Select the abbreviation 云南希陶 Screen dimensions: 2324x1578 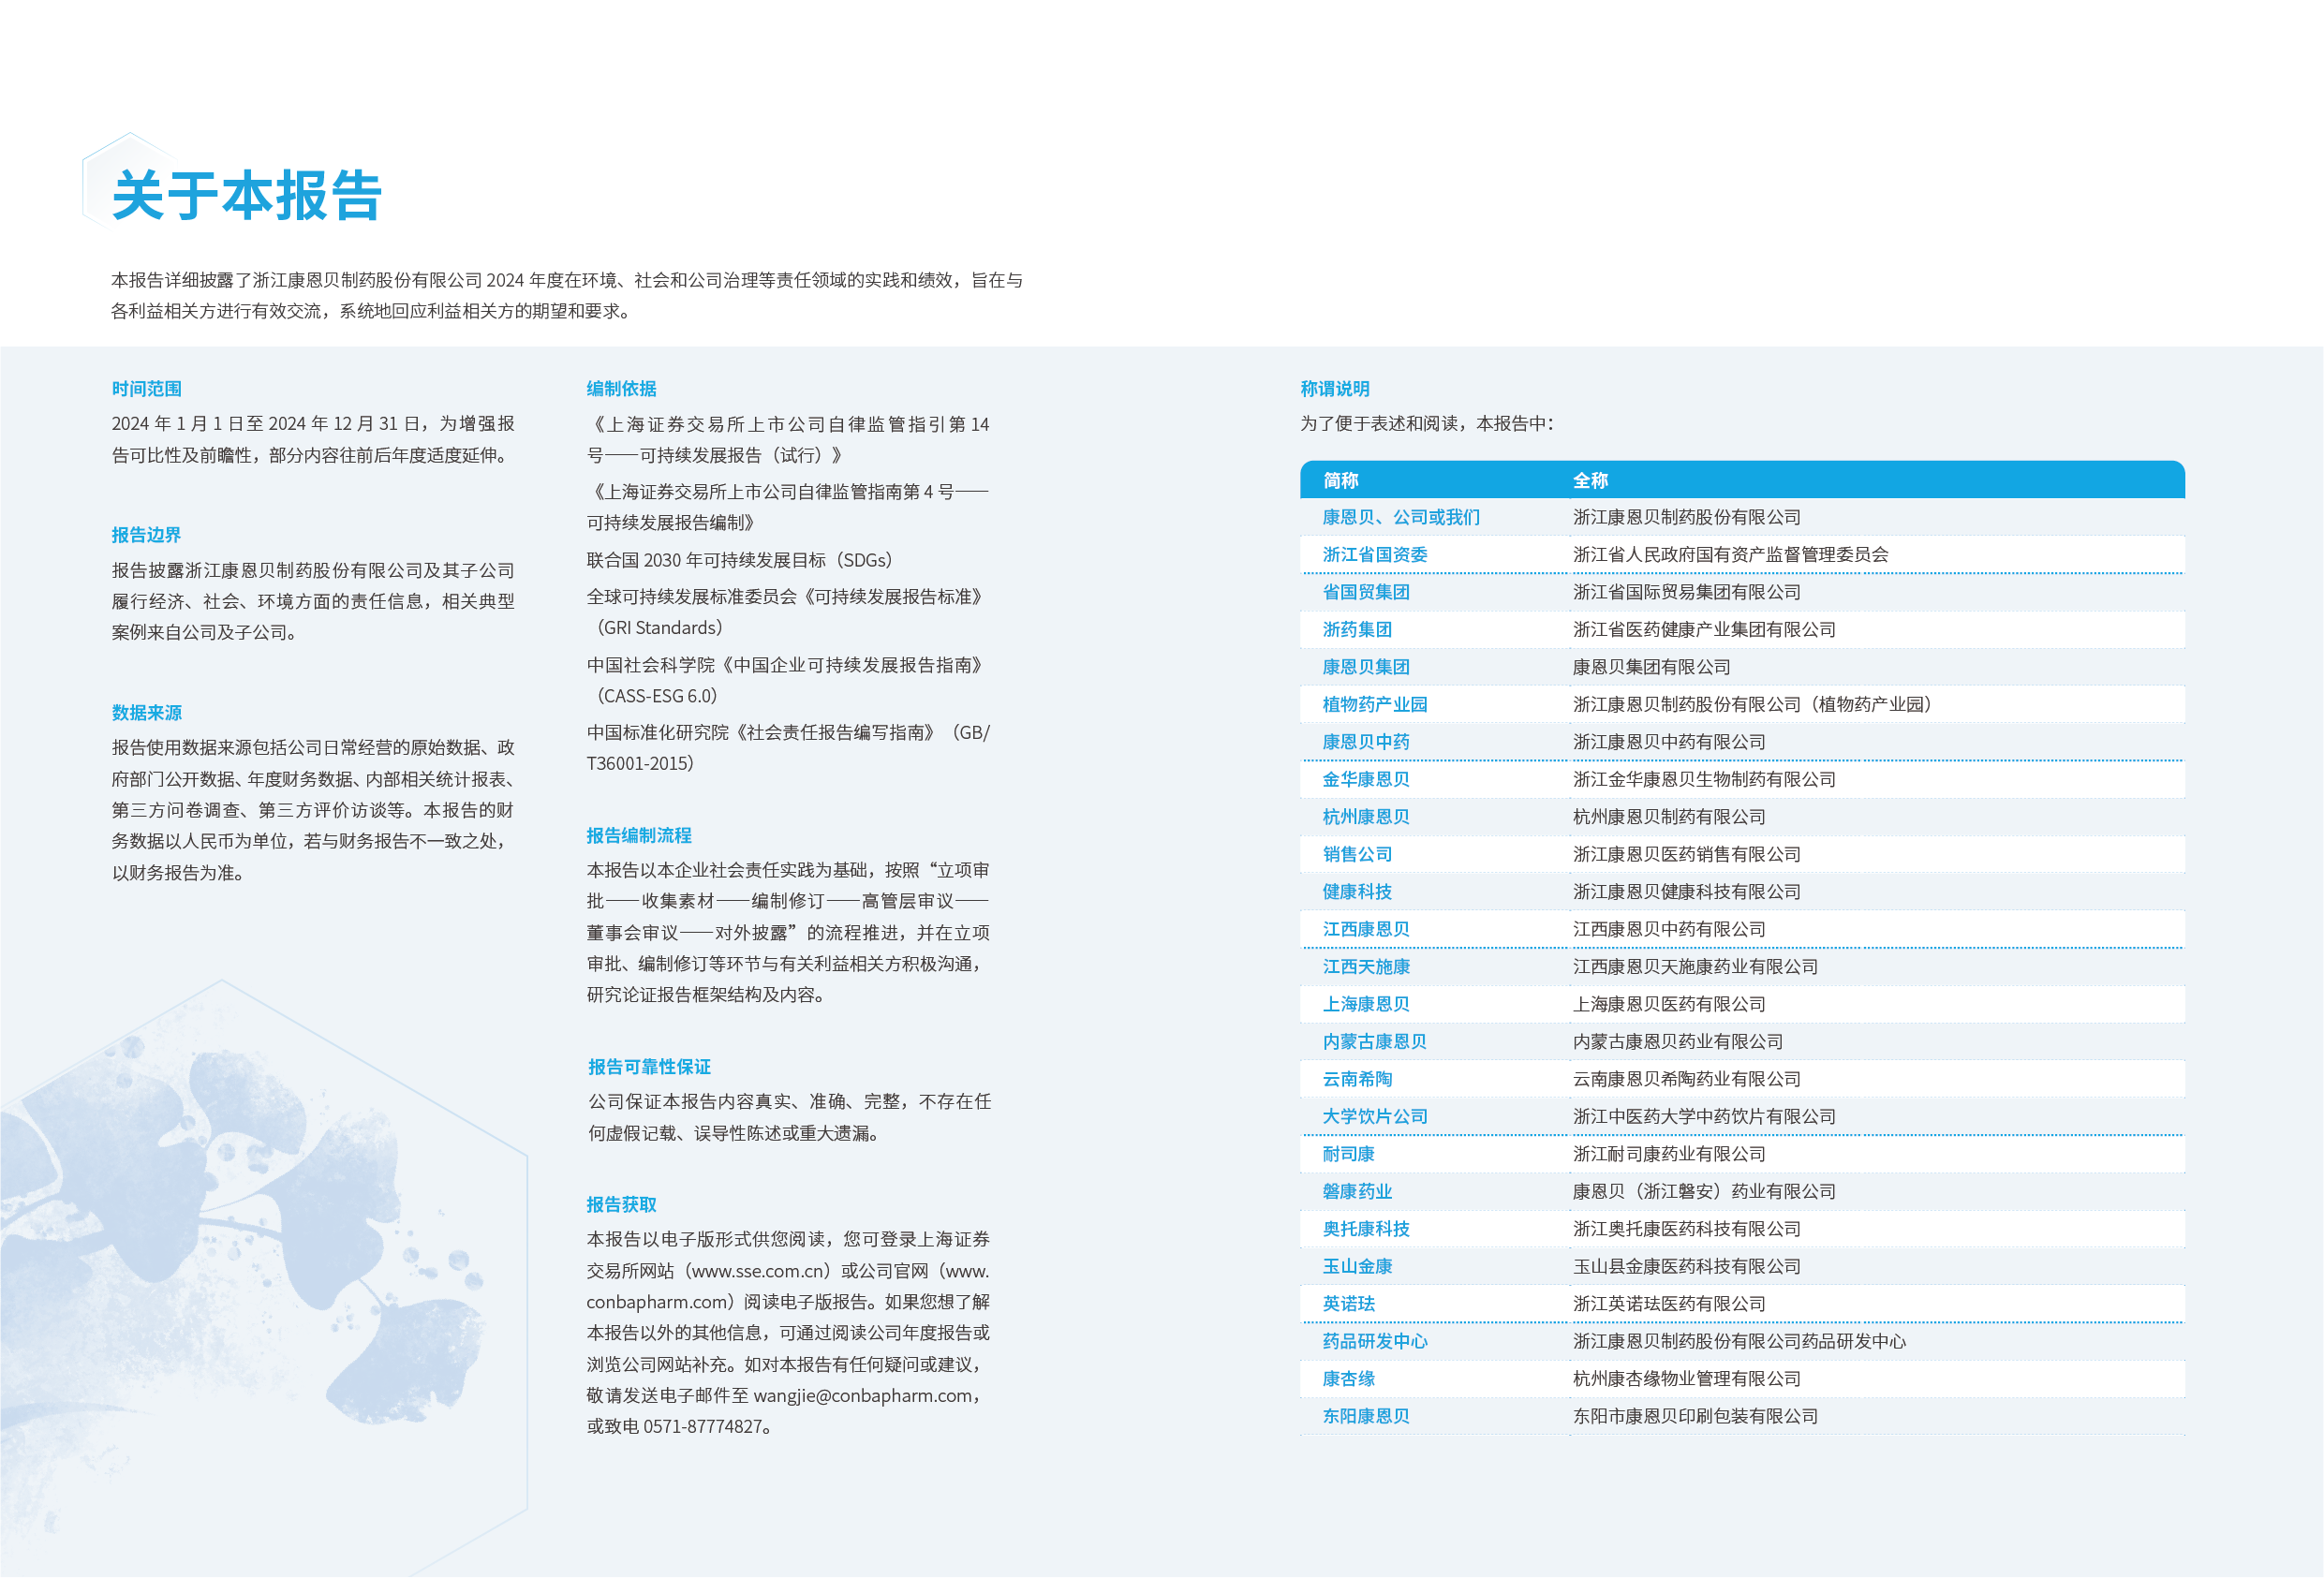(x=1357, y=1080)
